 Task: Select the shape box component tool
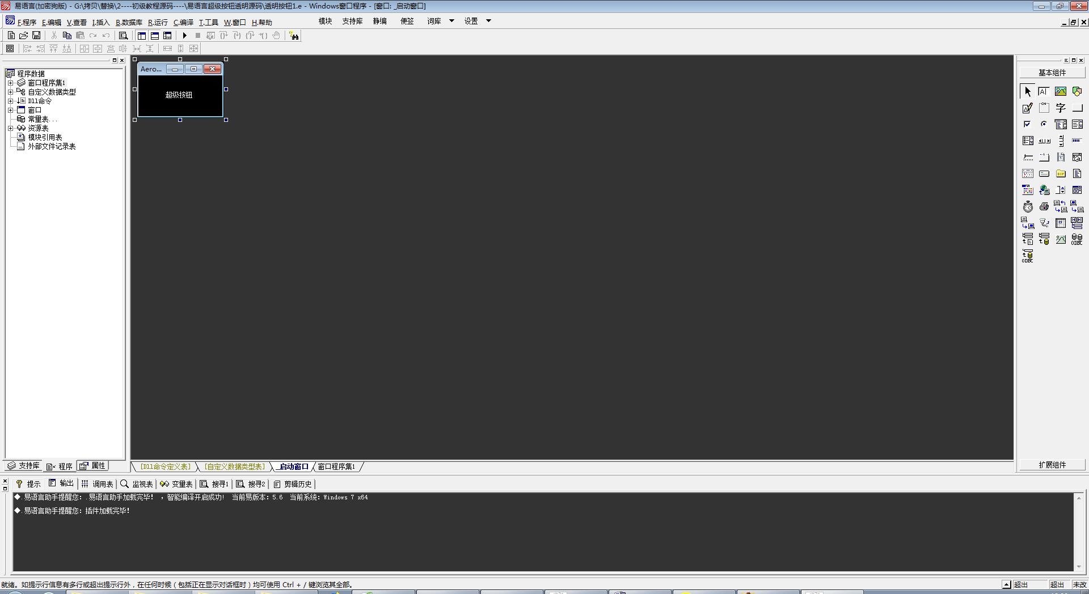[x=1077, y=91]
